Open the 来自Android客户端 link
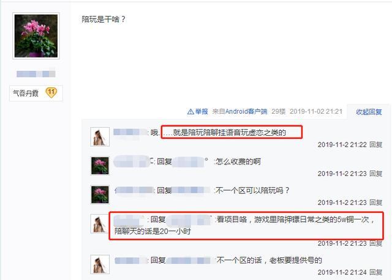 (x=239, y=111)
